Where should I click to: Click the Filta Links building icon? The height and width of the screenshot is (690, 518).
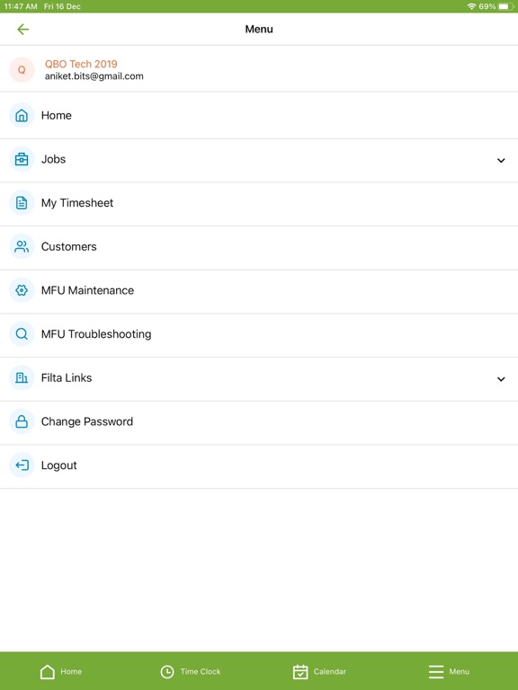click(22, 377)
